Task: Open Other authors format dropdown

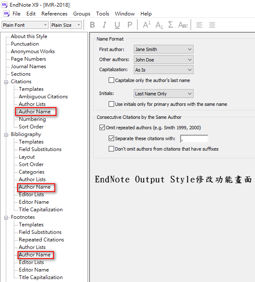Action: 163,60
